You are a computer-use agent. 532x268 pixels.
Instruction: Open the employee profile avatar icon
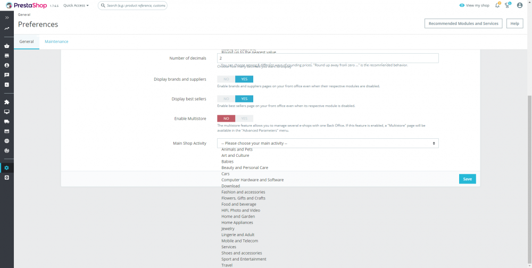519,5
